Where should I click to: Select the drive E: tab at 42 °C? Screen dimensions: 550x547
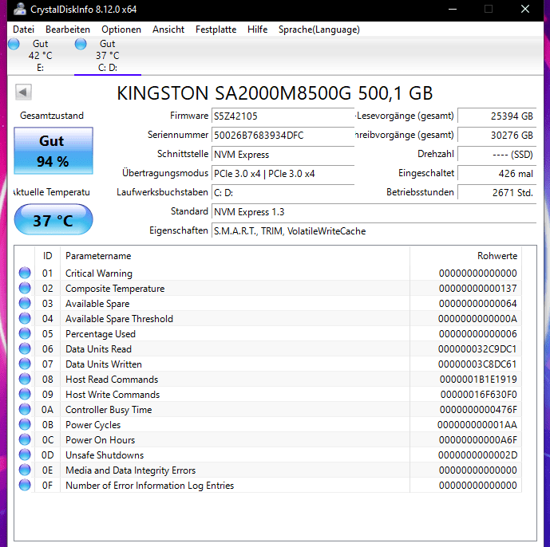click(x=41, y=56)
